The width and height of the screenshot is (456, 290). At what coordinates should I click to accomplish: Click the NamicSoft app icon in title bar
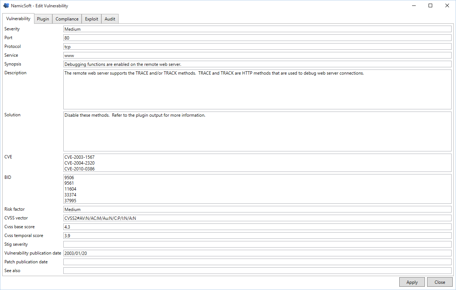click(x=6, y=5)
